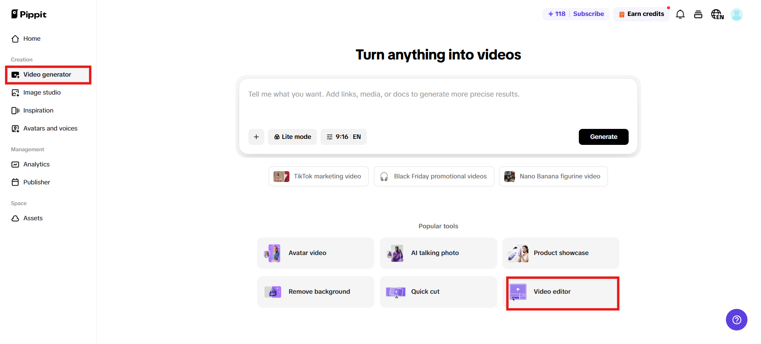Image resolution: width=761 pixels, height=344 pixels.
Task: Click the plus icon to add media
Action: pos(256,137)
